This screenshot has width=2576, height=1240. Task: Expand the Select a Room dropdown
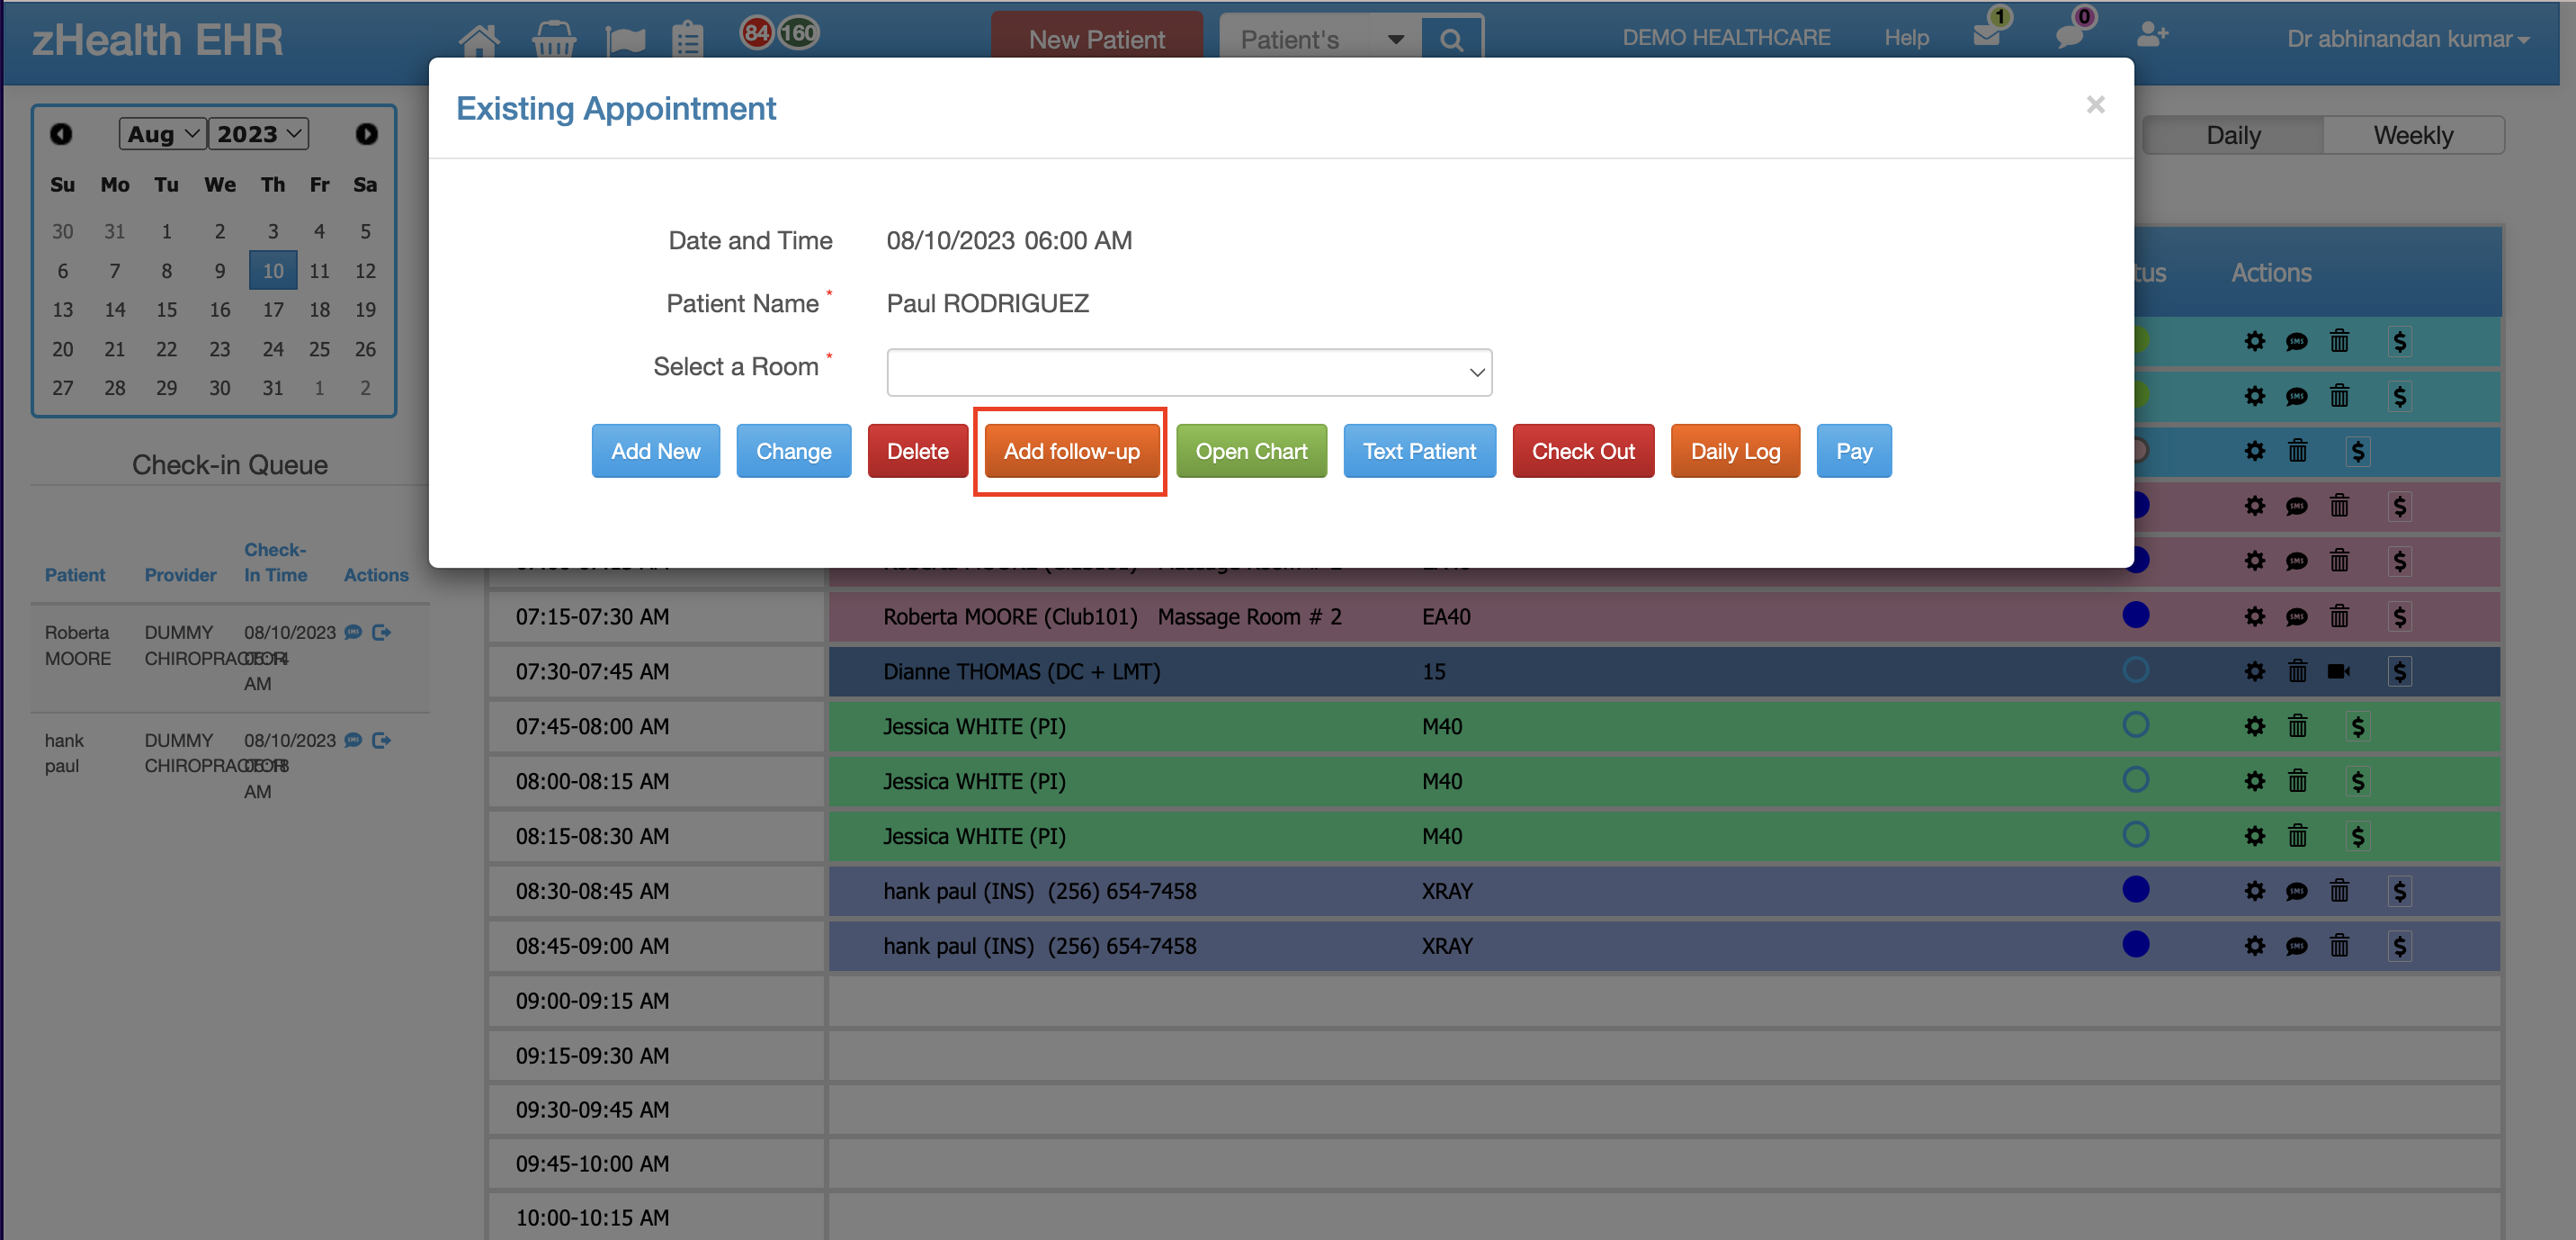[x=1188, y=373]
